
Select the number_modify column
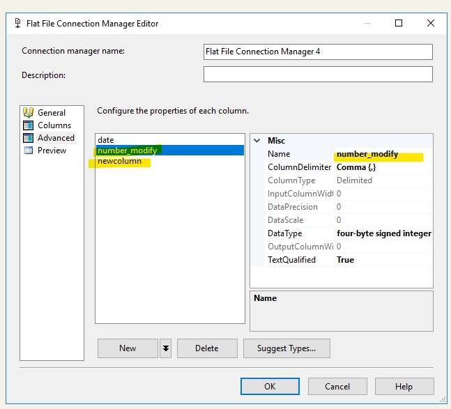pos(170,151)
